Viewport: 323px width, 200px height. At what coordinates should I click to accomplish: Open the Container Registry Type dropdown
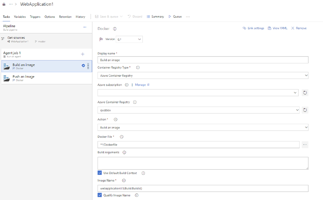(203, 76)
